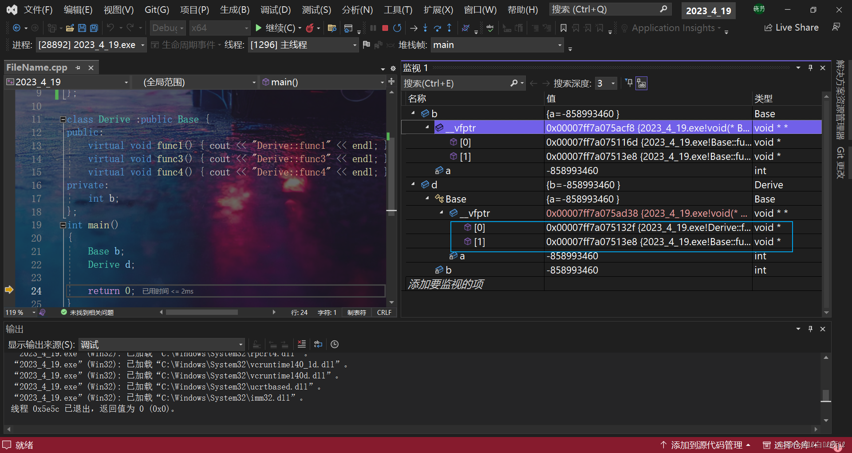Toggle the highlighted Watch window display-mode button

(641, 83)
